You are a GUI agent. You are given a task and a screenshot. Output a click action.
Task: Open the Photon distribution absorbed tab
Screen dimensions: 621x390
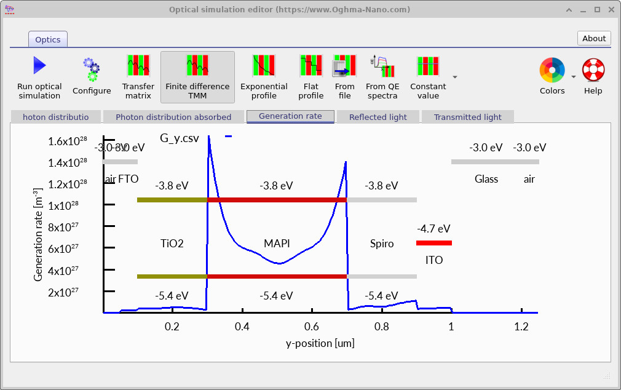173,117
